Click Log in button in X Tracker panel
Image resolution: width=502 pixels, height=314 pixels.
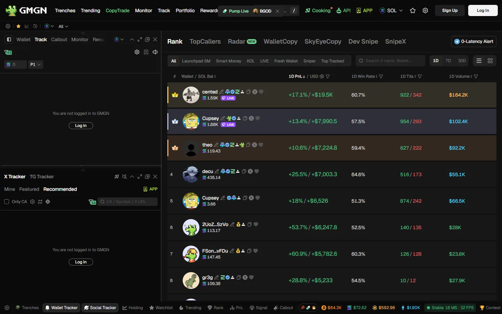81,262
